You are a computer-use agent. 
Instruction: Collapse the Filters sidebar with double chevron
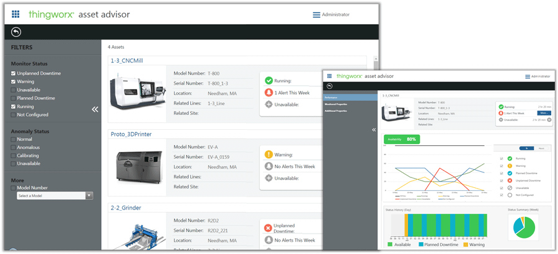pyautogui.click(x=95, y=109)
